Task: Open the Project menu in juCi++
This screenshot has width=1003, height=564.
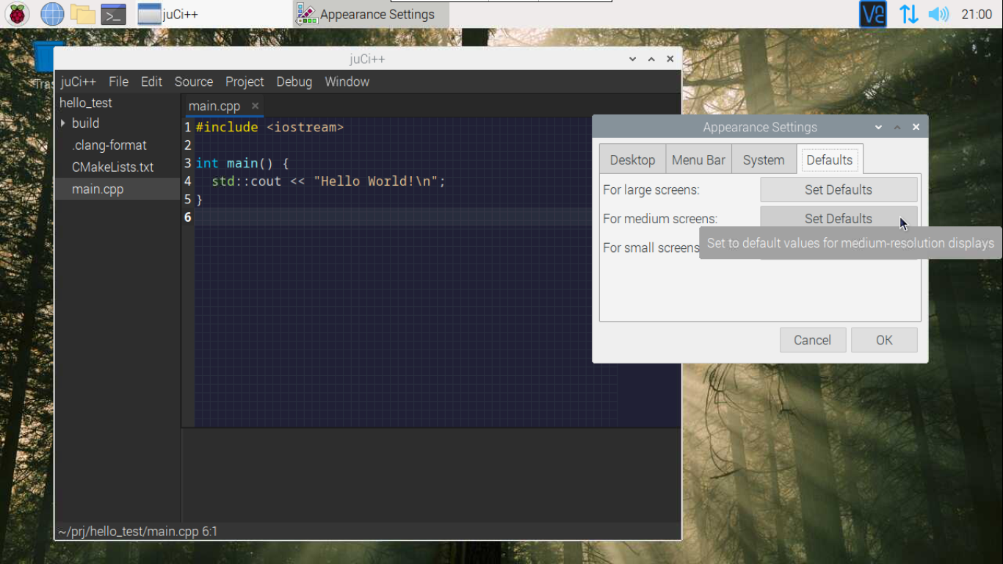Action: (x=245, y=82)
